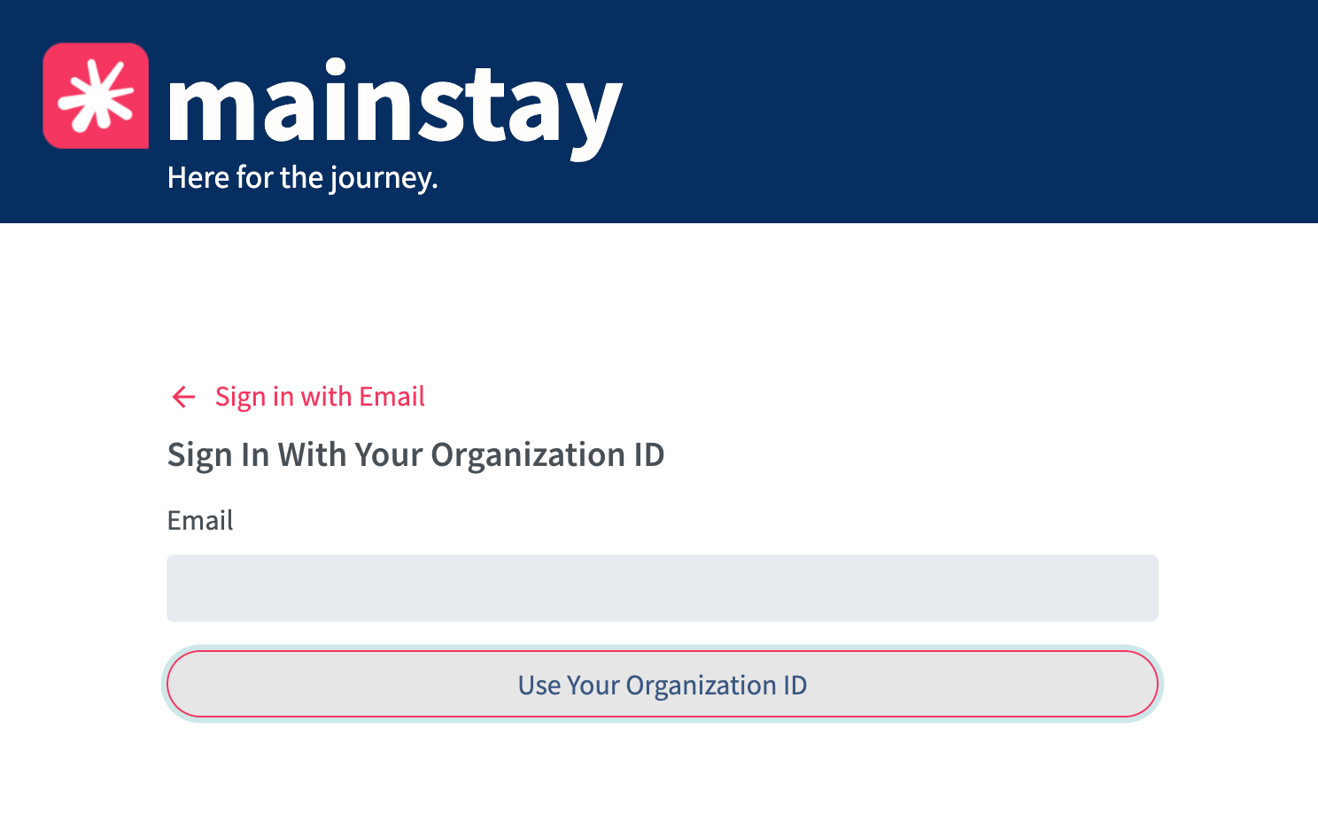The height and width of the screenshot is (822, 1318).
Task: Return to email sign-in via pink link text
Action: pos(320,397)
